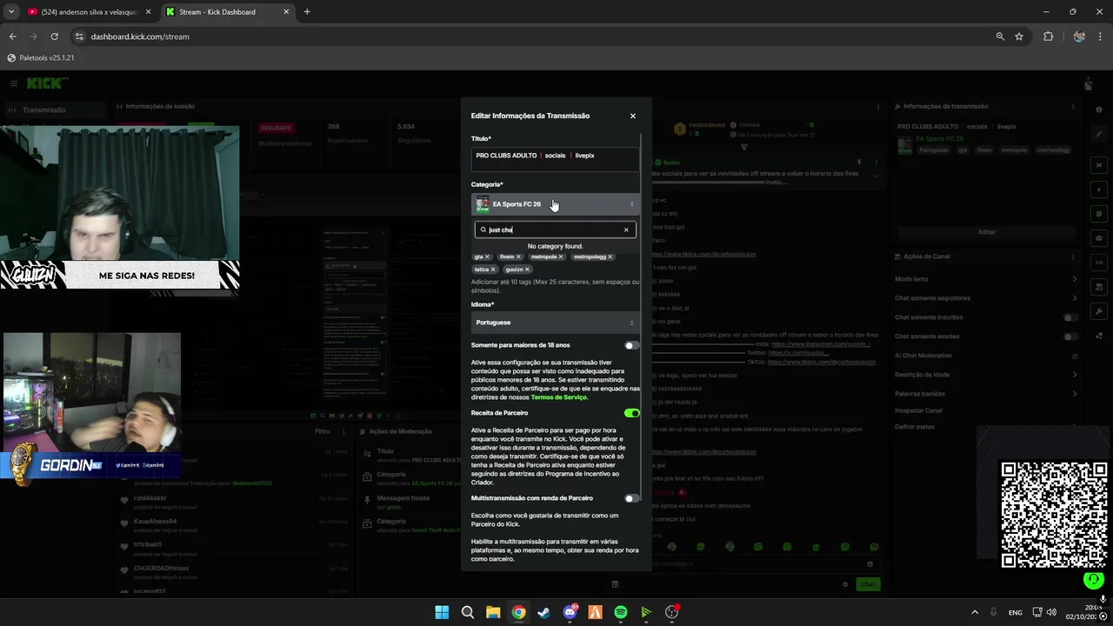The height and width of the screenshot is (626, 1113).
Task: Open OBS Studio from the taskbar
Action: pyautogui.click(x=671, y=612)
